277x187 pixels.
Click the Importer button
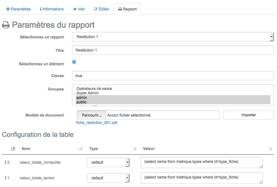[249, 115]
